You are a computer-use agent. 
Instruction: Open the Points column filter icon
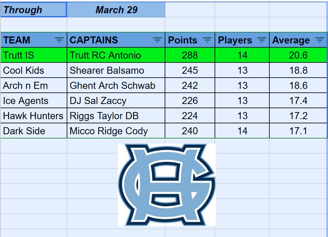pos(207,40)
